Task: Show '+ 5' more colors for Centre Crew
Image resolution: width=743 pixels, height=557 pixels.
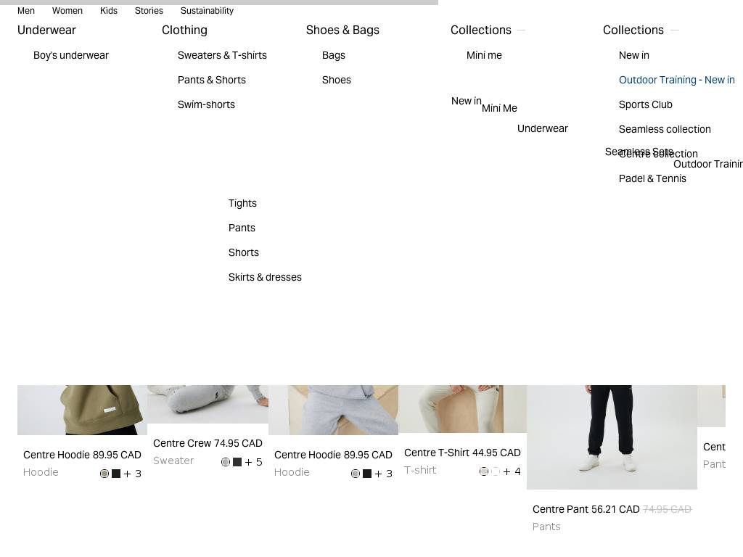Action: pyautogui.click(x=253, y=462)
